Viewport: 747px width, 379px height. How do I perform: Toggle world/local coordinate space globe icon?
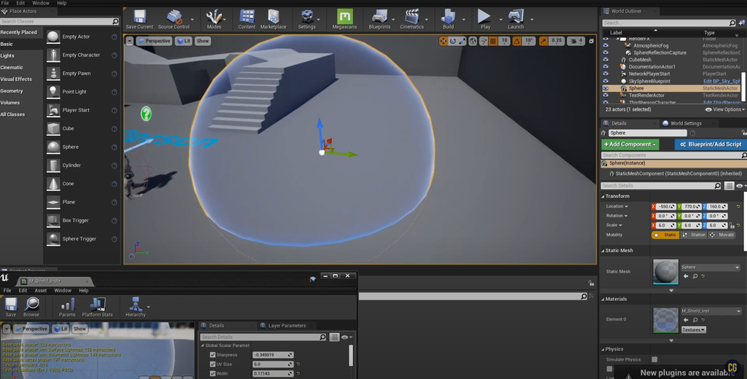[473, 41]
